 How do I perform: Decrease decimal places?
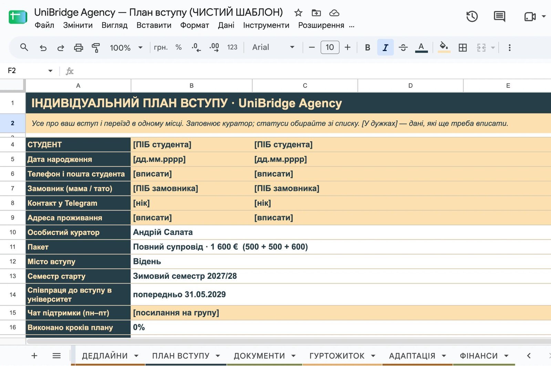[196, 48]
